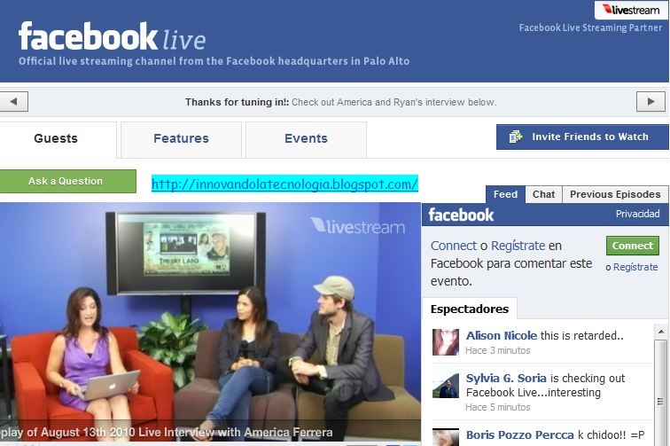
Task: Open Alison Nicole's name link
Action: [x=502, y=336]
